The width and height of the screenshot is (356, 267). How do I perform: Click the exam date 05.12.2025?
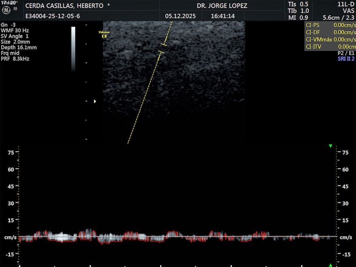[180, 16]
